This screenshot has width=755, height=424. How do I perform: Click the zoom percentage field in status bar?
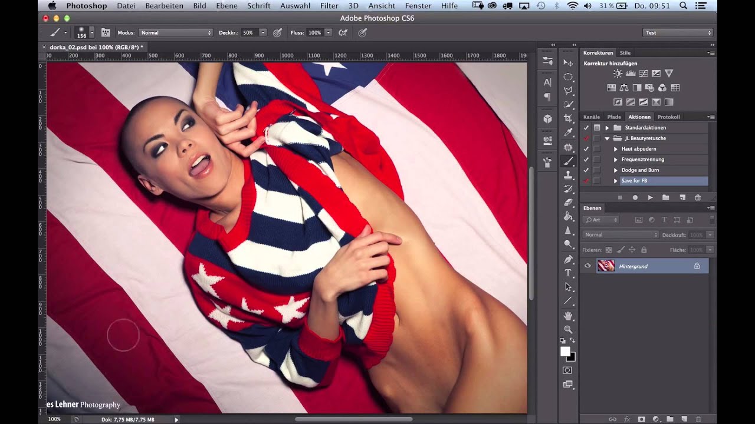[x=55, y=419]
